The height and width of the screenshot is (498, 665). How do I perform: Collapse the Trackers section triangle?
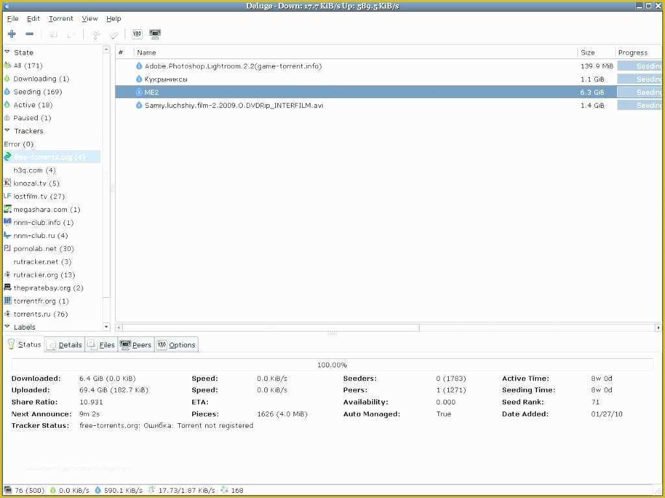(7, 130)
